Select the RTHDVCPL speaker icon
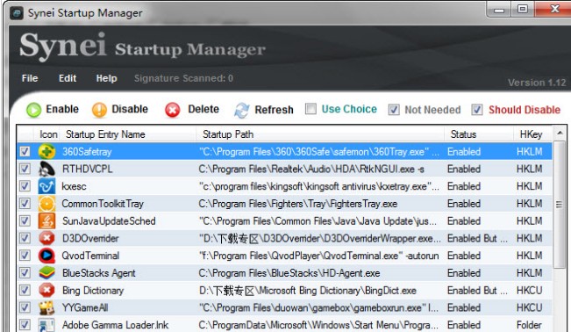The width and height of the screenshot is (571, 332). click(46, 169)
